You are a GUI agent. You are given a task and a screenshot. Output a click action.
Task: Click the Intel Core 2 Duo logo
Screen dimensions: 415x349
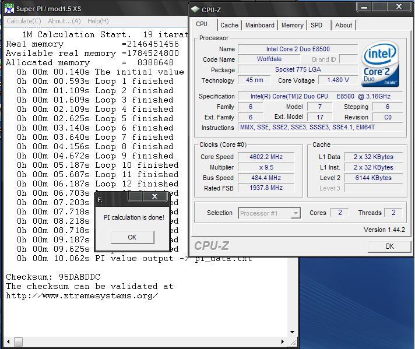[381, 64]
